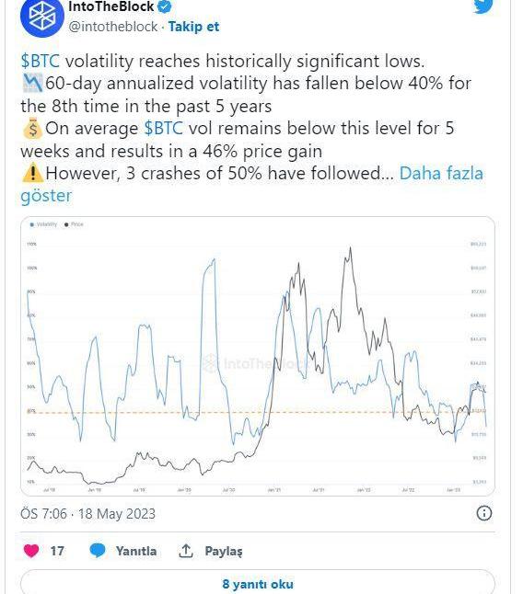Viewport: 523px width, 594px height.
Task: Click the 8 yanıtı oku button
Action: click(x=258, y=582)
